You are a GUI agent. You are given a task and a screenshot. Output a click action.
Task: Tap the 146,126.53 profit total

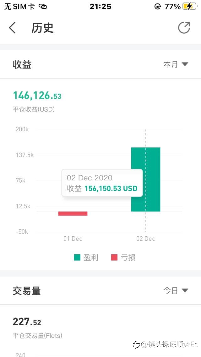pos(37,96)
